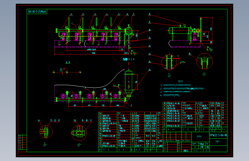Click balloon number 20 on flange detail
Image resolution: width=249 pixels, height=161 pixels.
(x=75, y=121)
